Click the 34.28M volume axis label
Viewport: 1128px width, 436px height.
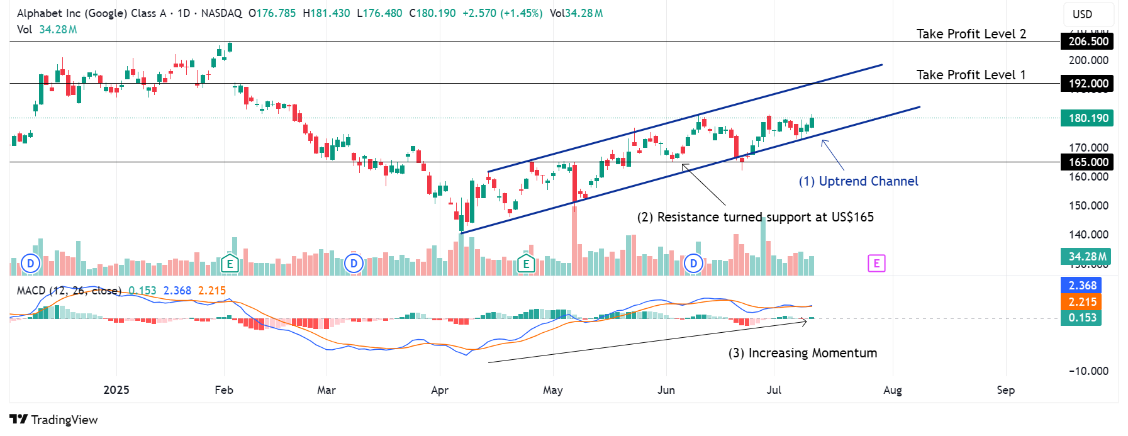pyautogui.click(x=1086, y=257)
